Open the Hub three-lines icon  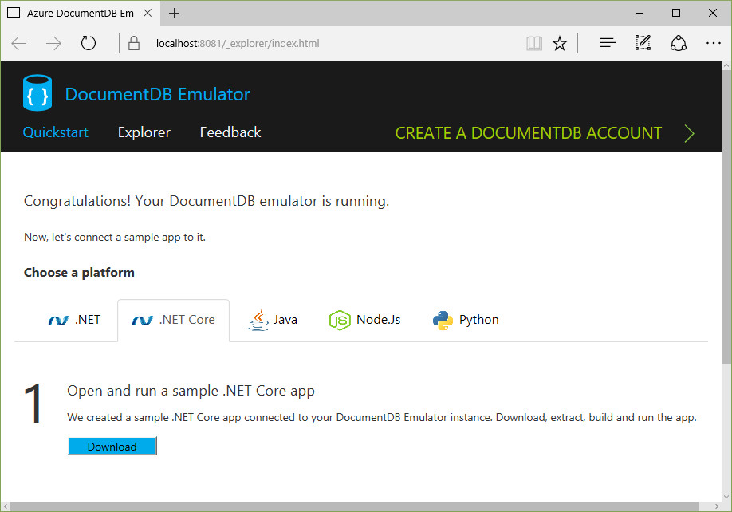click(608, 43)
